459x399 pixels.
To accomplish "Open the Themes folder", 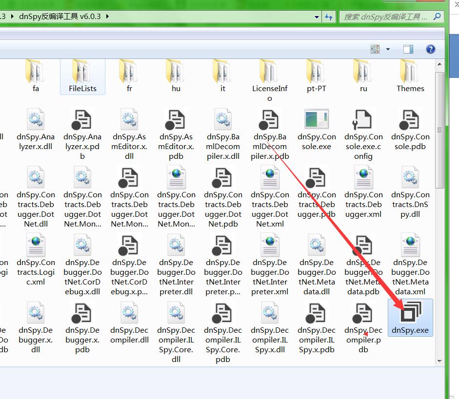I will tap(410, 73).
